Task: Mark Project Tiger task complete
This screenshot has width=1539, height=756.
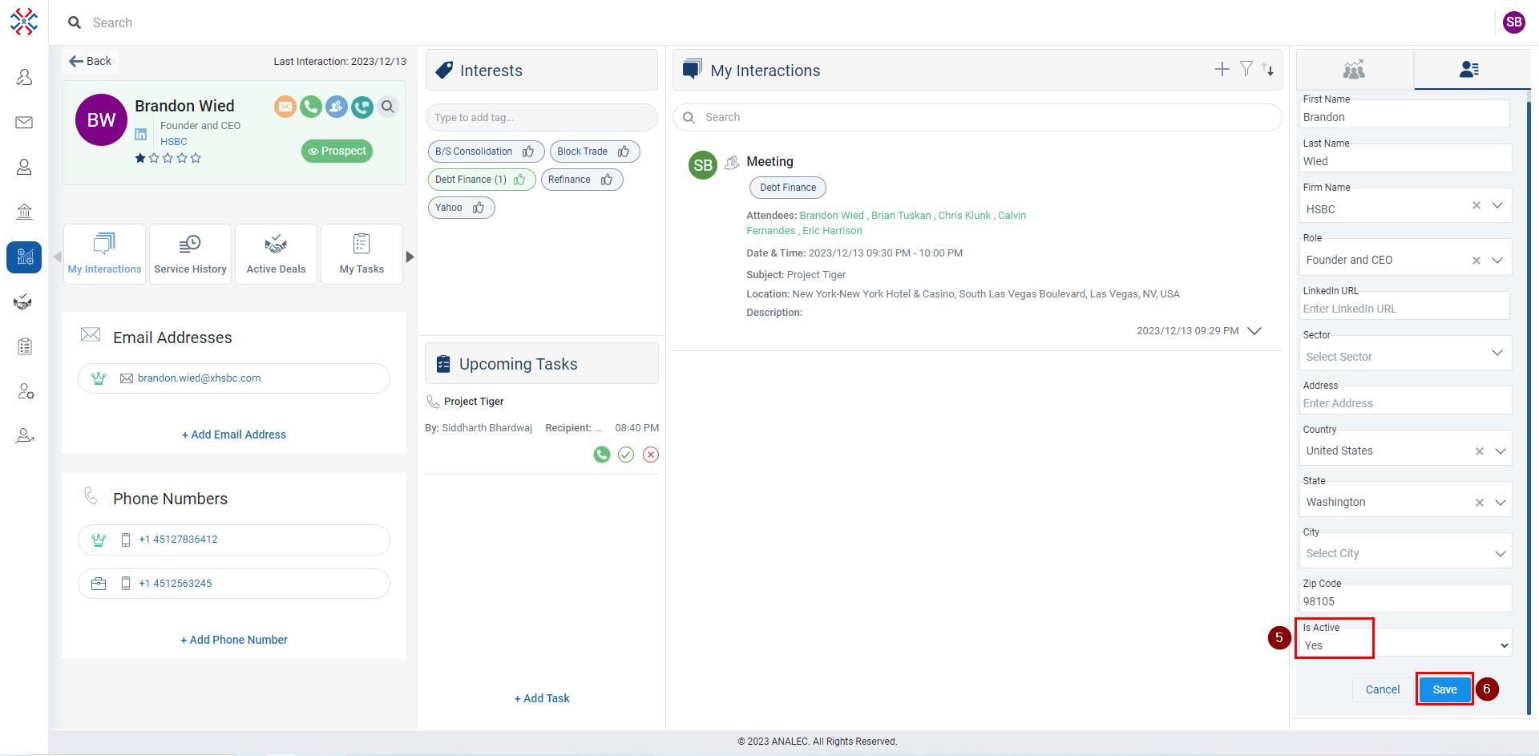Action: [x=626, y=455]
